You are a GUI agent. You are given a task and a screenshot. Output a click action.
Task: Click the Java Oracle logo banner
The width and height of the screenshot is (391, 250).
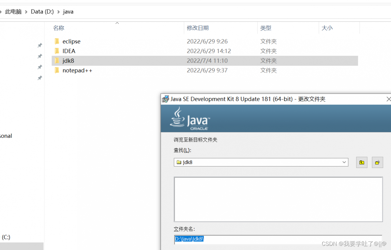point(190,119)
